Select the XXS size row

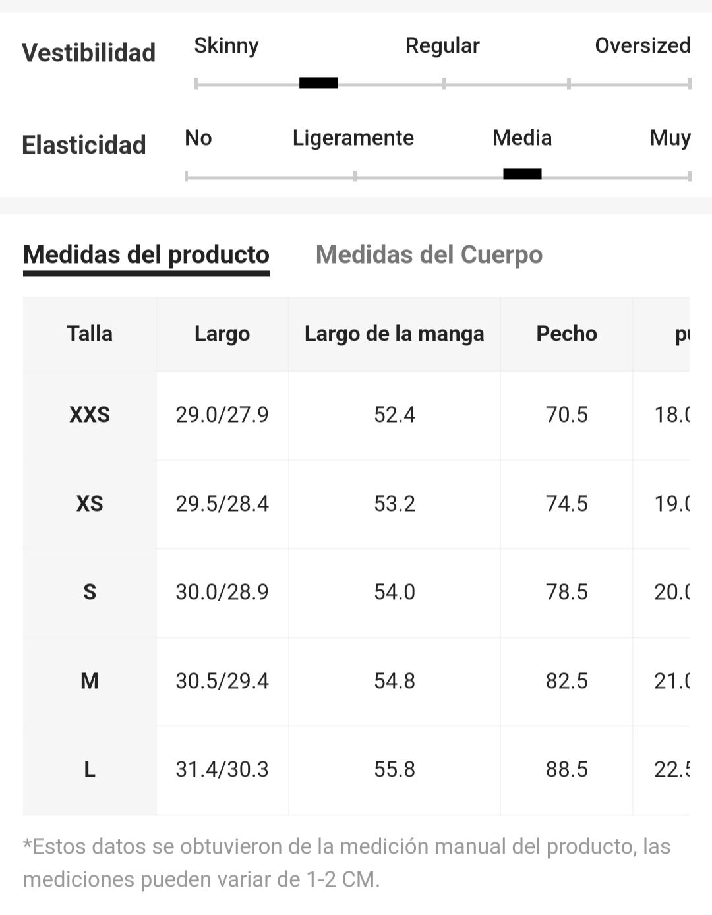356,415
